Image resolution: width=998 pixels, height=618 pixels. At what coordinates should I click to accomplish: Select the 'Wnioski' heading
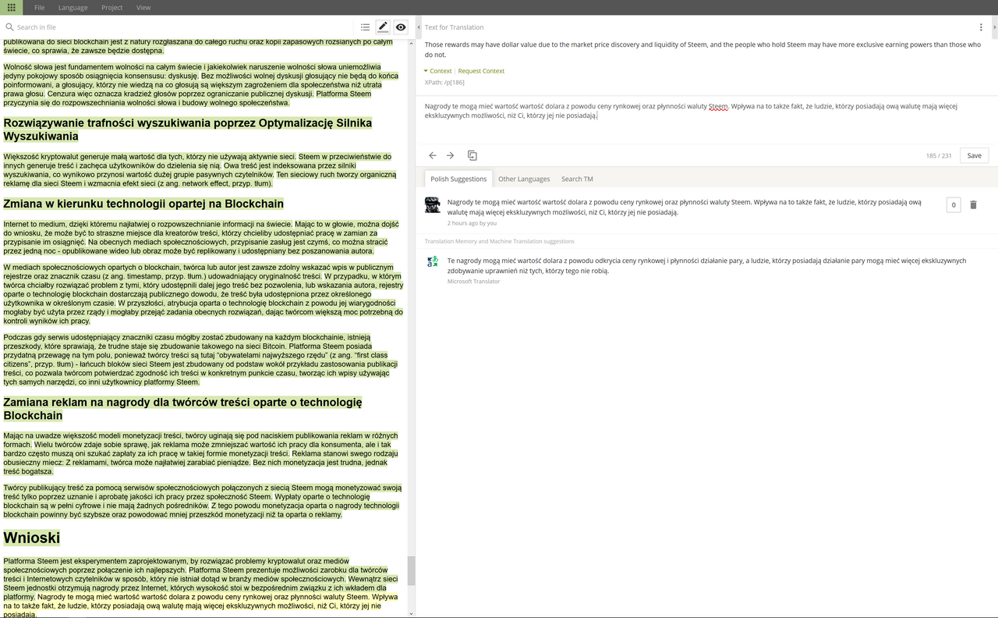click(32, 538)
